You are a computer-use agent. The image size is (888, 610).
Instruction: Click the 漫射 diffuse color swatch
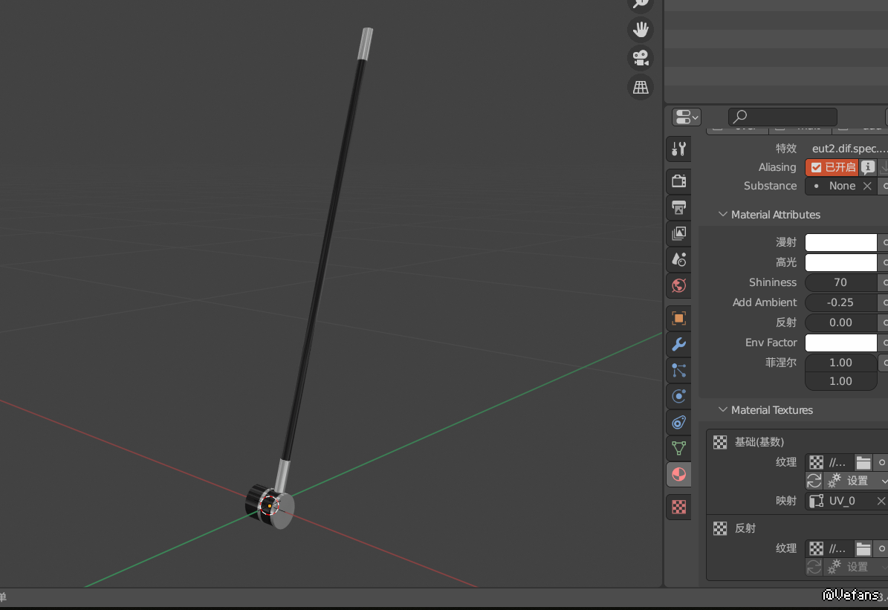(x=840, y=243)
